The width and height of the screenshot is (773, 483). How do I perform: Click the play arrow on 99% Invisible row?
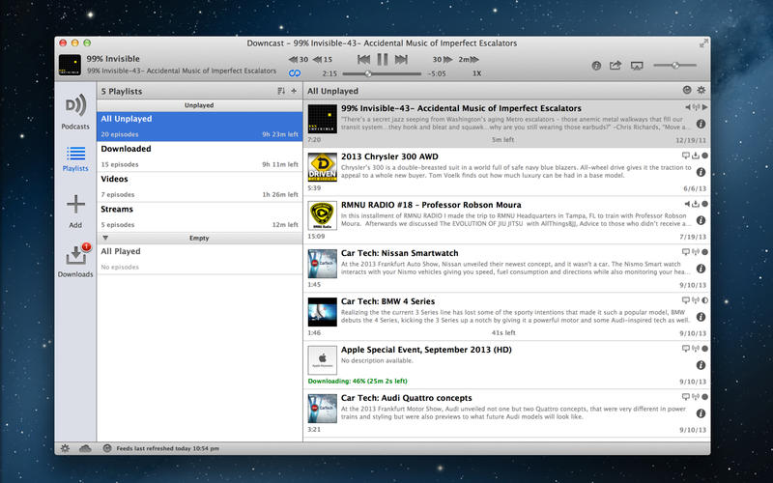(x=705, y=107)
